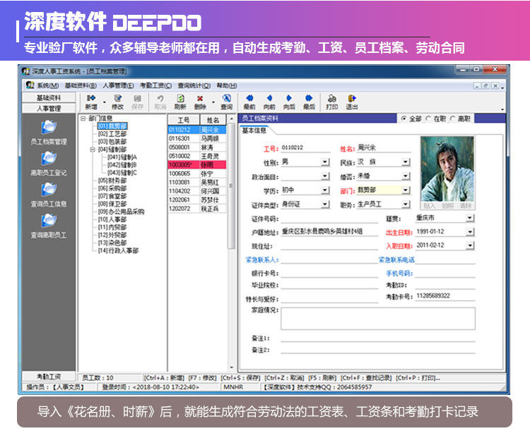Image resolution: width=530 pixels, height=431 pixels.
Task: Open the 婚否 dropdown
Action: (406, 176)
